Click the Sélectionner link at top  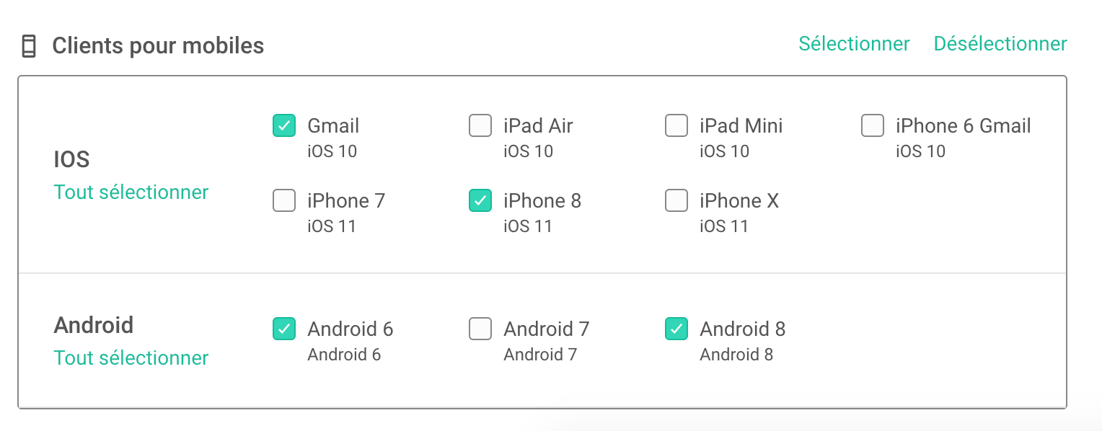coord(854,44)
